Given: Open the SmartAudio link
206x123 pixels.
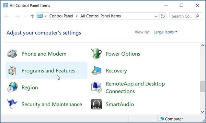Looking at the screenshot, I should point(120,104).
